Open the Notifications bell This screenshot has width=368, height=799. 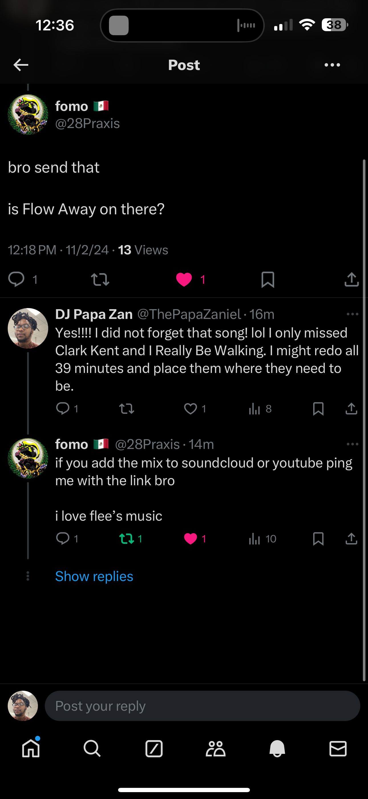(277, 749)
